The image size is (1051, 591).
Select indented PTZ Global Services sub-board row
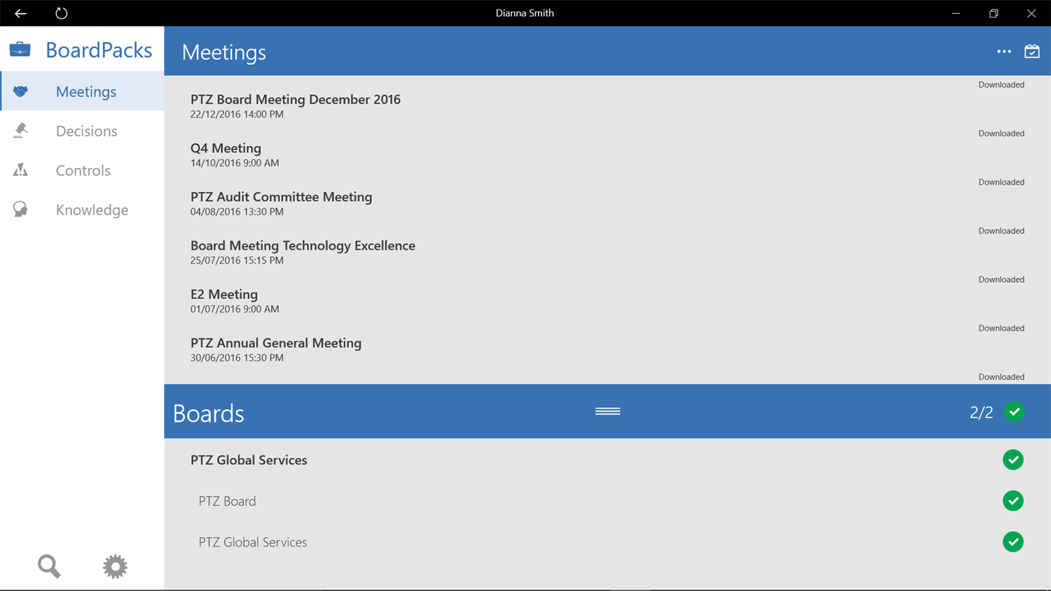[607, 541]
